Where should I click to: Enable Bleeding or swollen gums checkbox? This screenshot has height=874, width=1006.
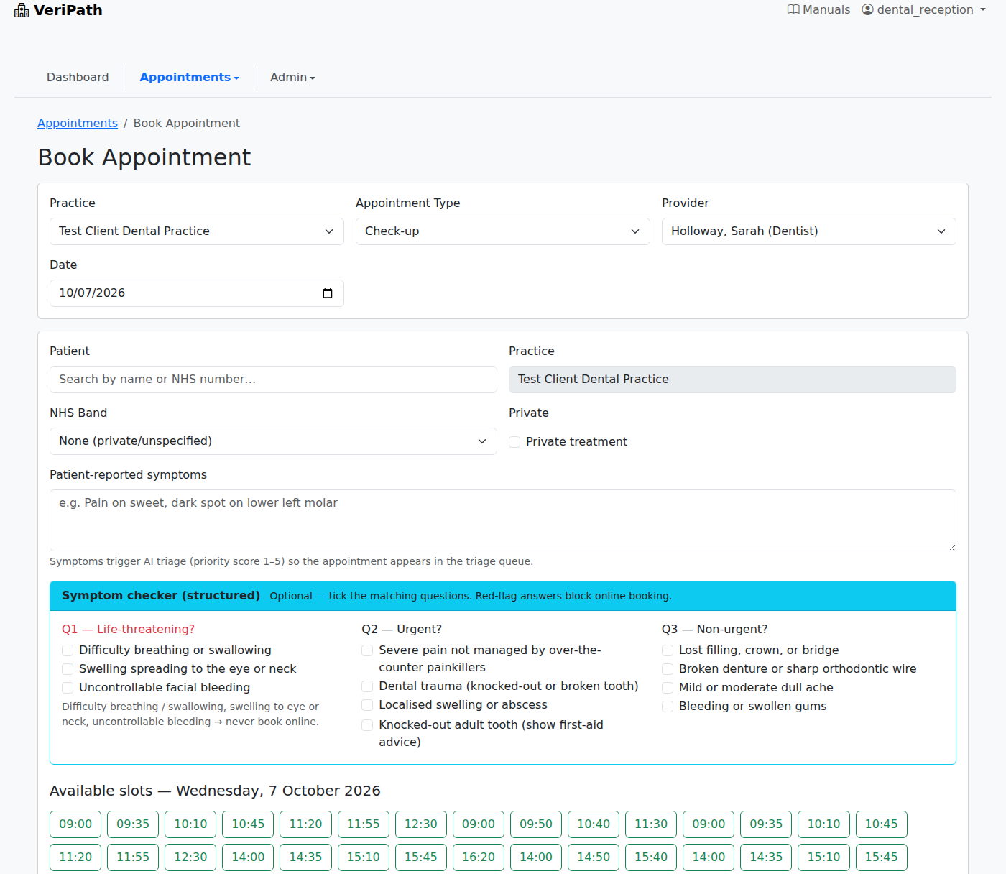tap(668, 707)
